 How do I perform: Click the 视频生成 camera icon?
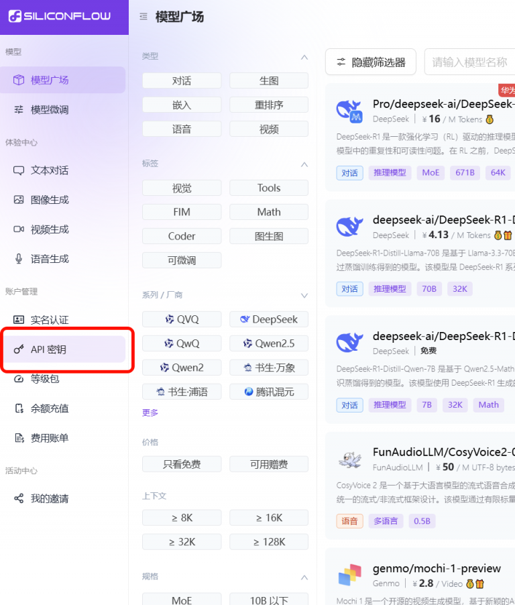19,229
